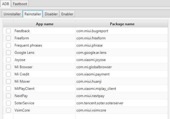
Task: Click package com.xiaomi.joyose
Action: tap(91, 60)
